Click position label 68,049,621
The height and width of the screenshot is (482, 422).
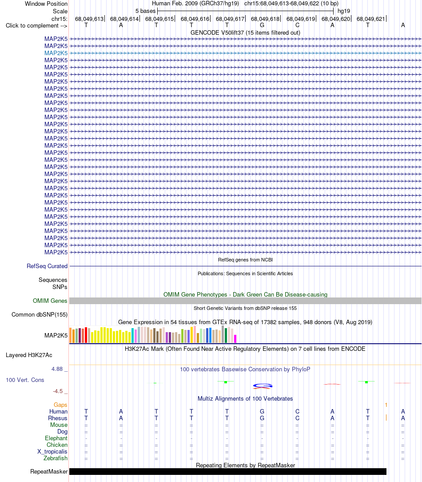(371, 19)
